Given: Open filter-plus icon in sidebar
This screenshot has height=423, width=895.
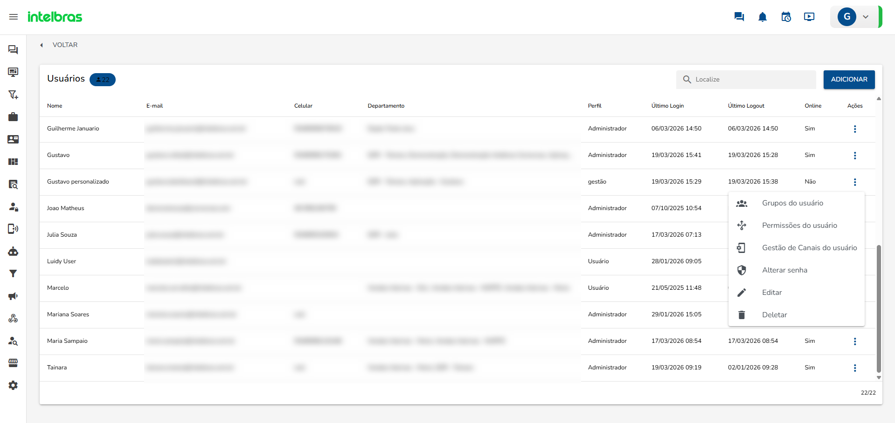Looking at the screenshot, I should [13, 95].
